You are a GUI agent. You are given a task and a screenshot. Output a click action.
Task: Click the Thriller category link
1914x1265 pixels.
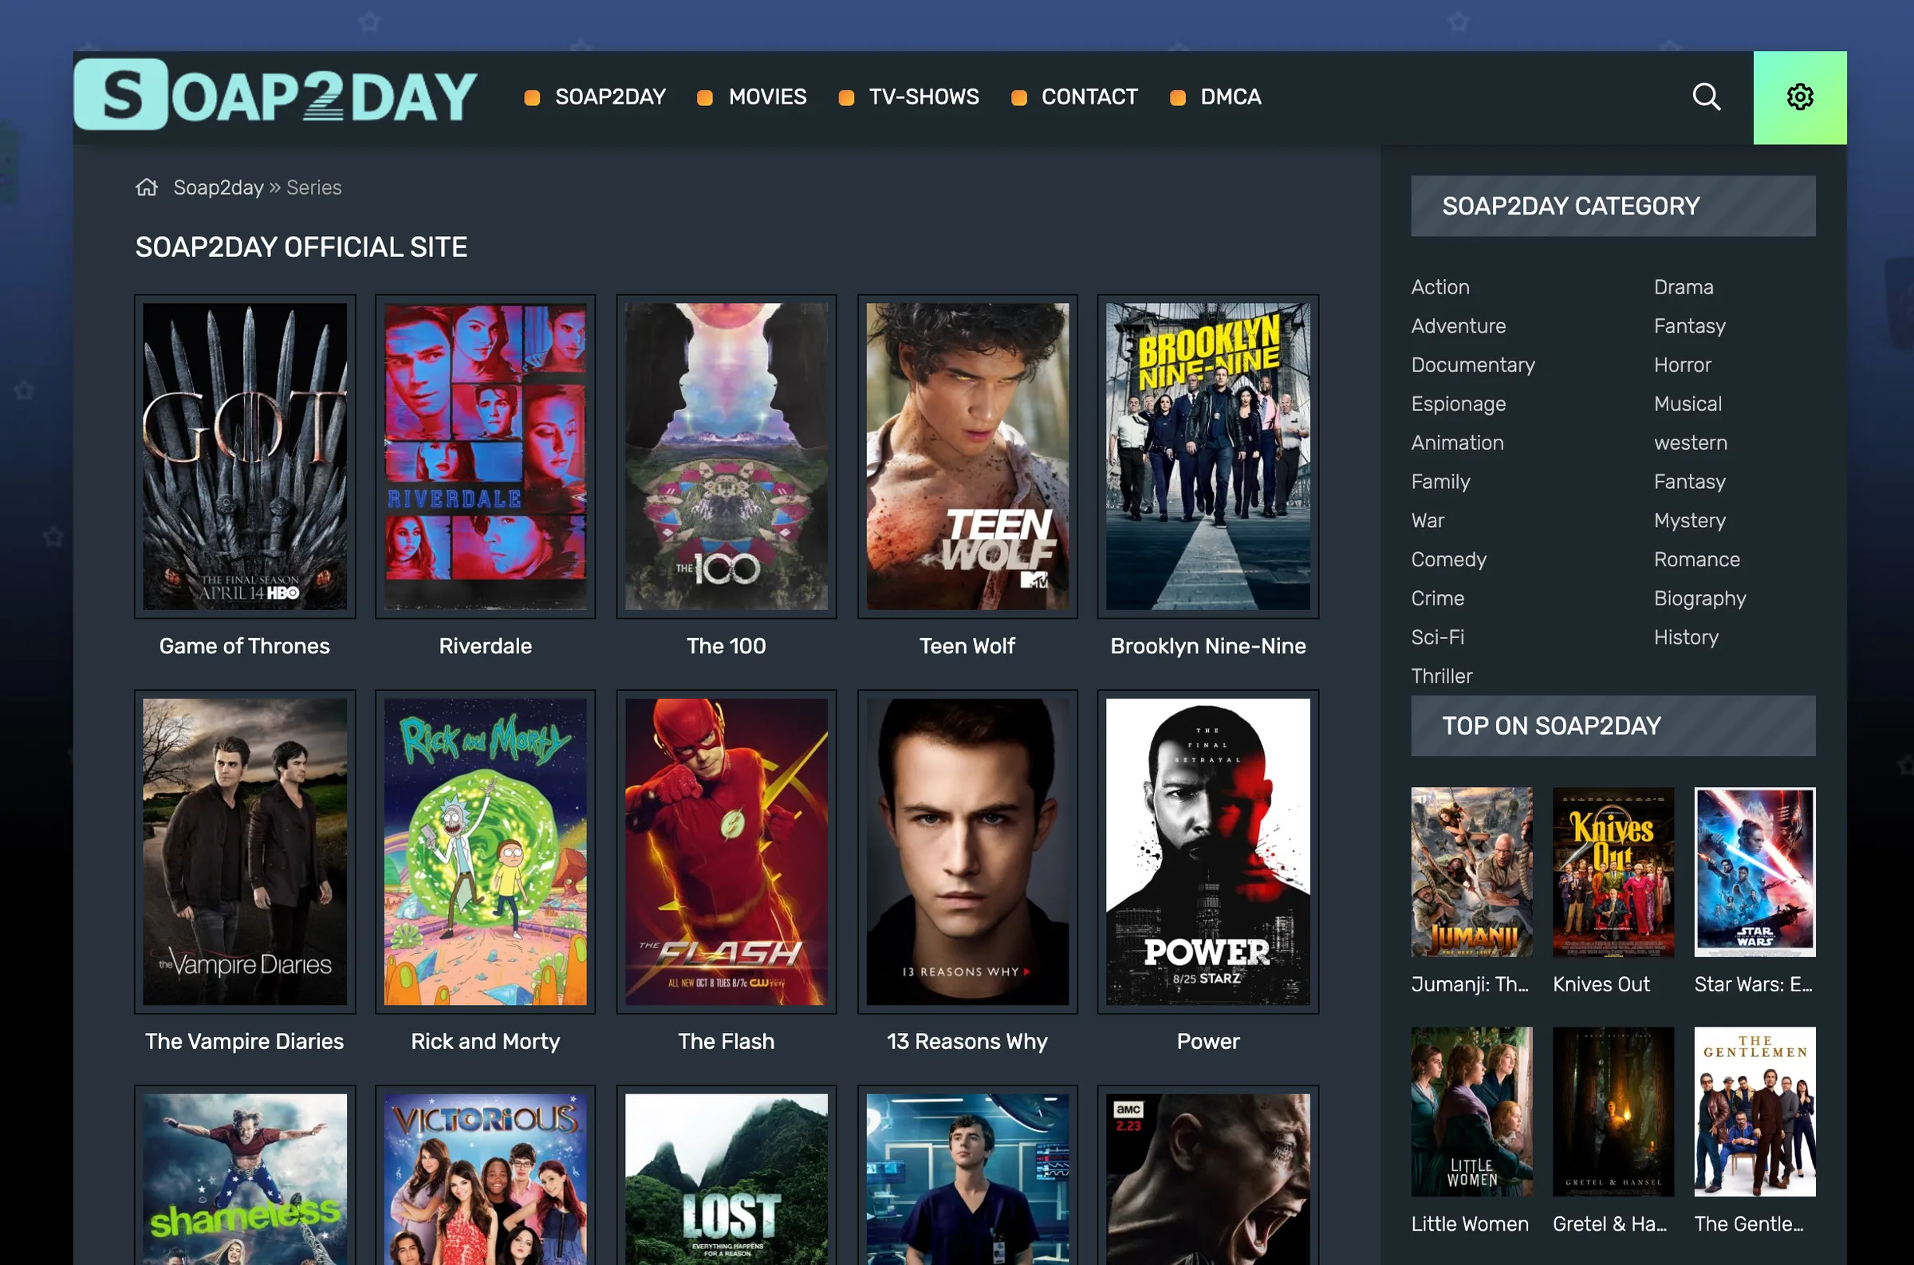click(1441, 676)
